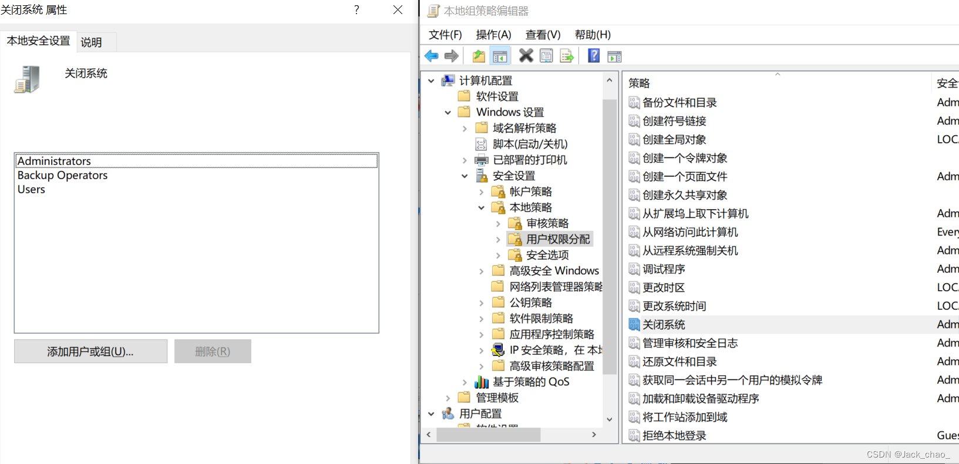959x464 pixels.
Task: Open the 操作(A) menu
Action: click(x=493, y=35)
